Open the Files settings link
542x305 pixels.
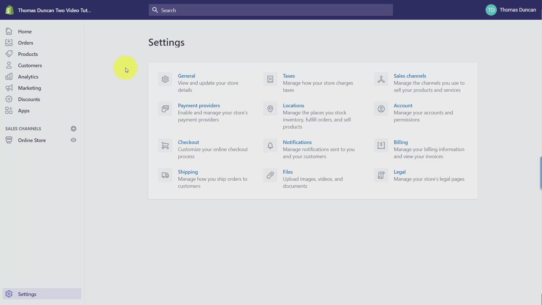[288, 172]
